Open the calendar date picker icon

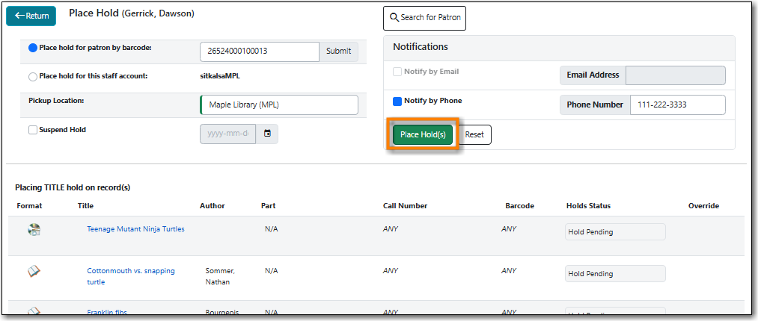[x=267, y=134]
